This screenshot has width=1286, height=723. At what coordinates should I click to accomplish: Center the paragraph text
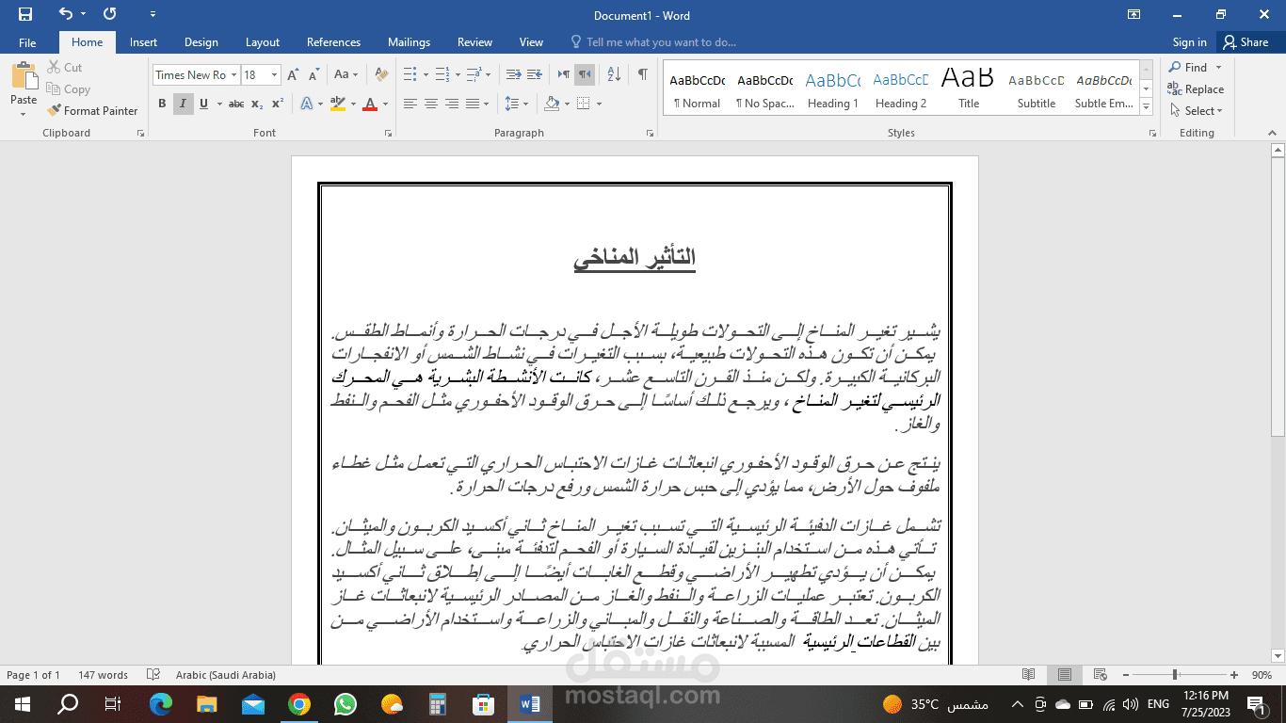(431, 104)
